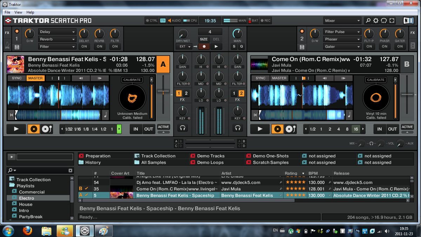Viewport: 421px width, 237px height.
Task: Click the mixer faders indicator next to CTRL
Action: click(x=163, y=21)
